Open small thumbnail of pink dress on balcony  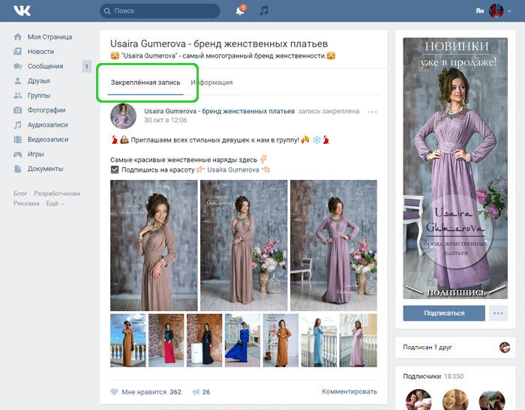(358, 340)
